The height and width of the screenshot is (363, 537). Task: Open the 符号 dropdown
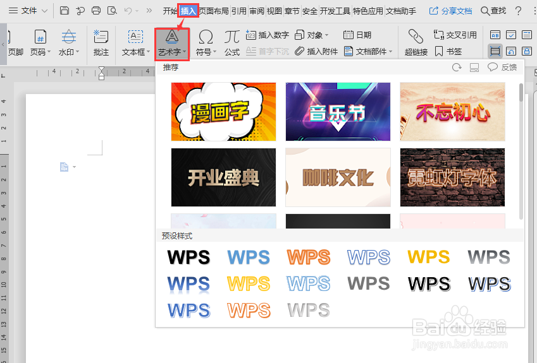tap(206, 42)
